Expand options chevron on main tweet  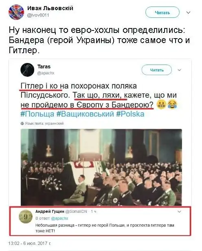188,13
